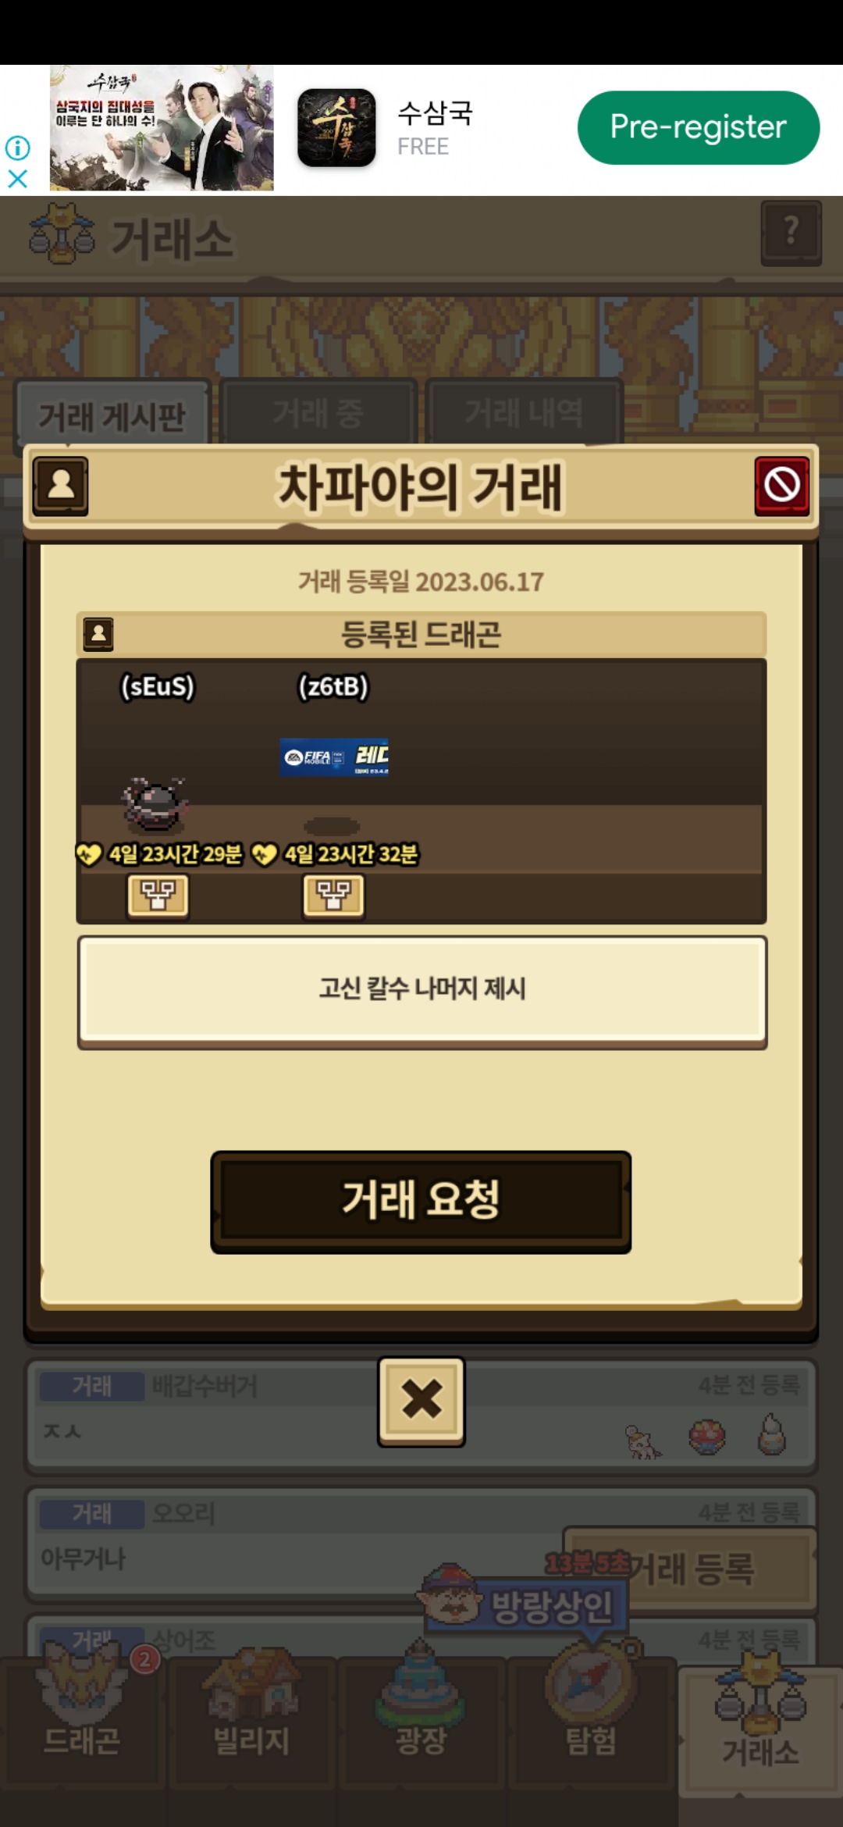Select the sEuS dragon sprite
This screenshot has width=843, height=1827.
pos(156,804)
